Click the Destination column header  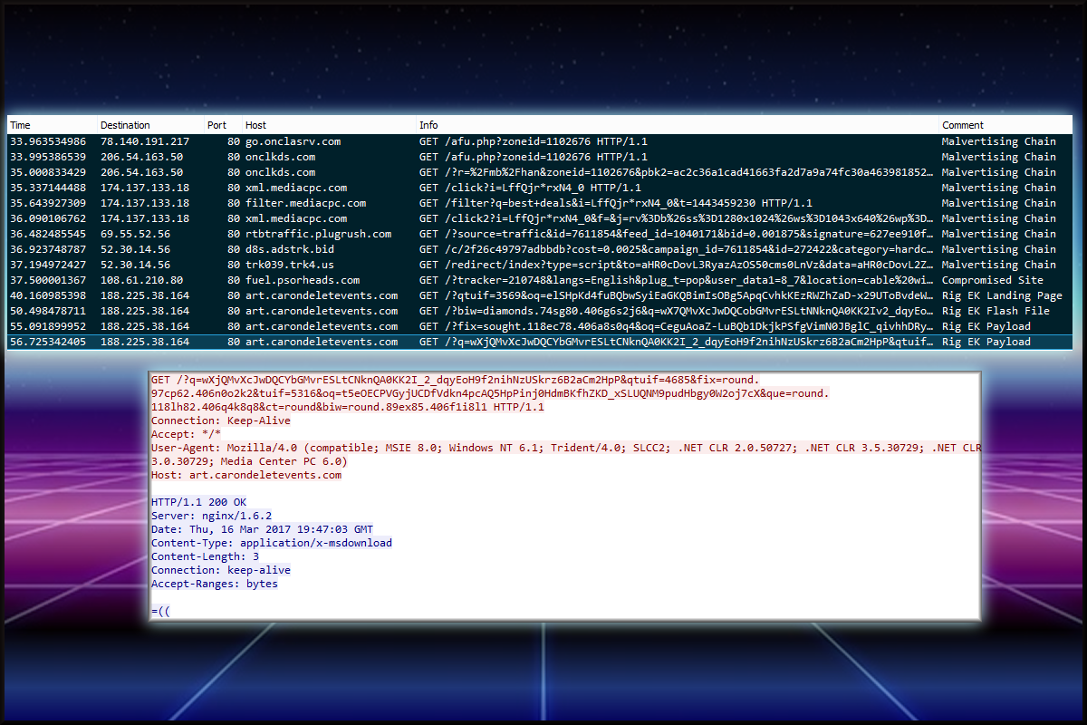point(125,125)
